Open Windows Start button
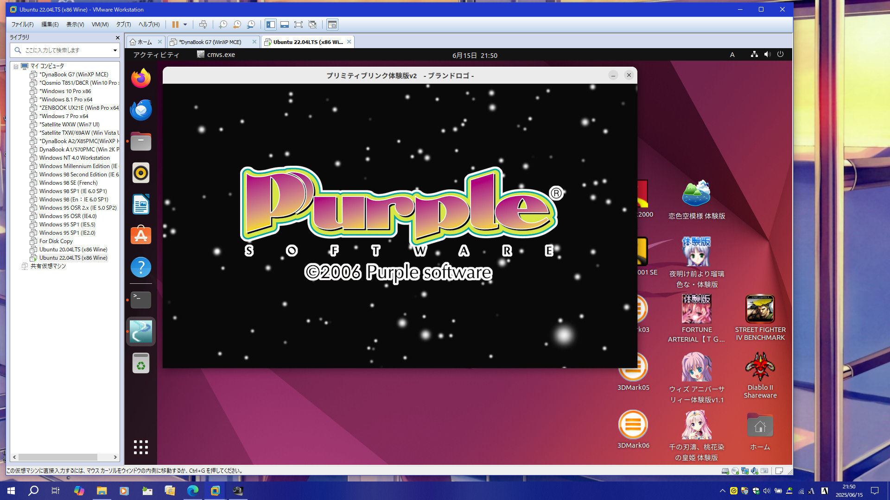This screenshot has height=500, width=890. 11,491
